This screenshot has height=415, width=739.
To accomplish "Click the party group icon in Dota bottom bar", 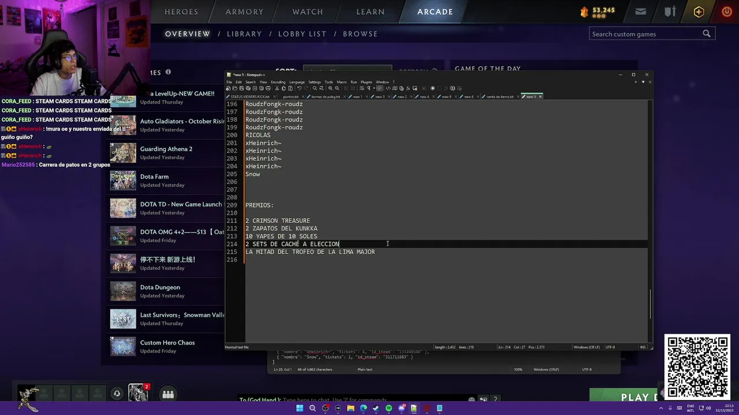I will click(168, 394).
